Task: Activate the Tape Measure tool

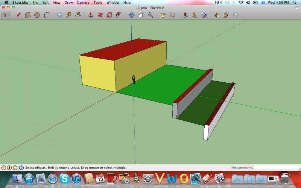Action: pos(68,15)
